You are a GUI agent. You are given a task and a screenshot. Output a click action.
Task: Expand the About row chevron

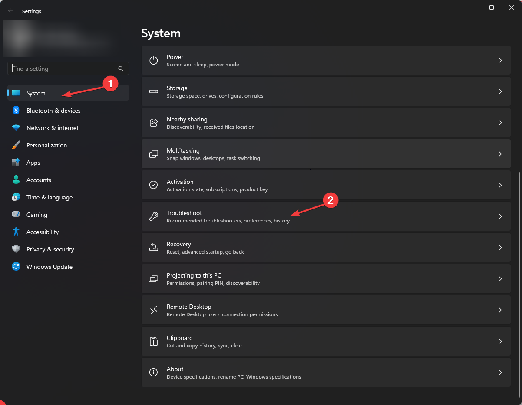500,372
